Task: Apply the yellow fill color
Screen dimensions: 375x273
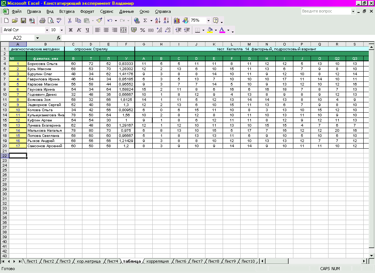Action: click(209, 30)
